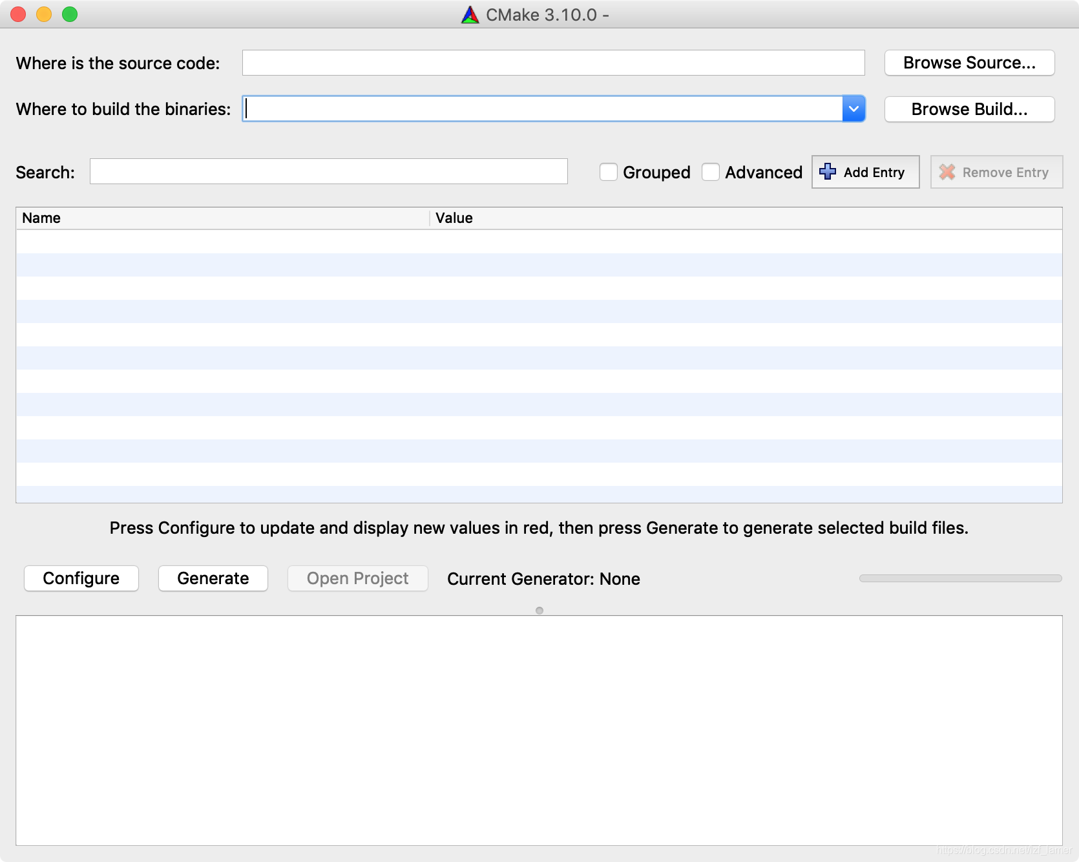This screenshot has width=1079, height=862.
Task: Enable the Advanced checkbox
Action: click(711, 172)
